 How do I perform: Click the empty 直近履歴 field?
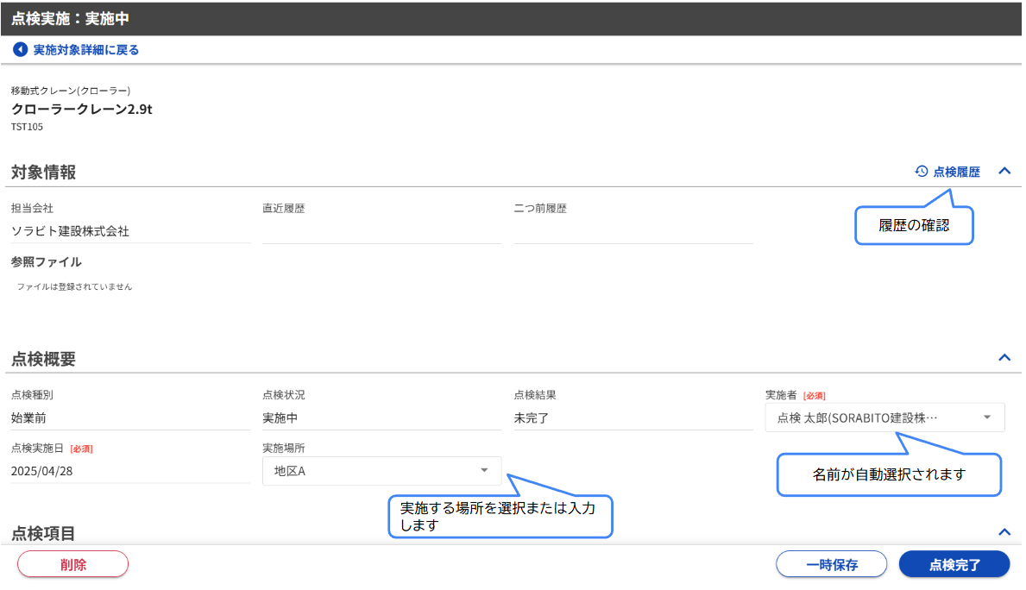tap(381, 231)
